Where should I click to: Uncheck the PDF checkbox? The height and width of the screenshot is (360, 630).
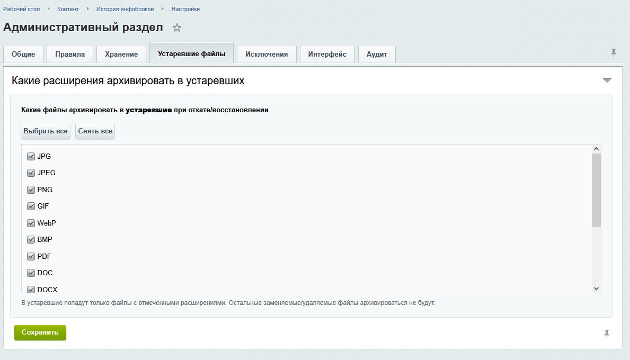point(31,256)
